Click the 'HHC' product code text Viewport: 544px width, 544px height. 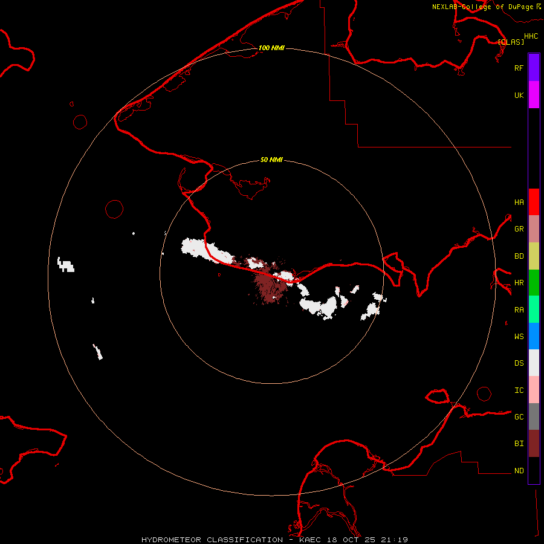531,36
